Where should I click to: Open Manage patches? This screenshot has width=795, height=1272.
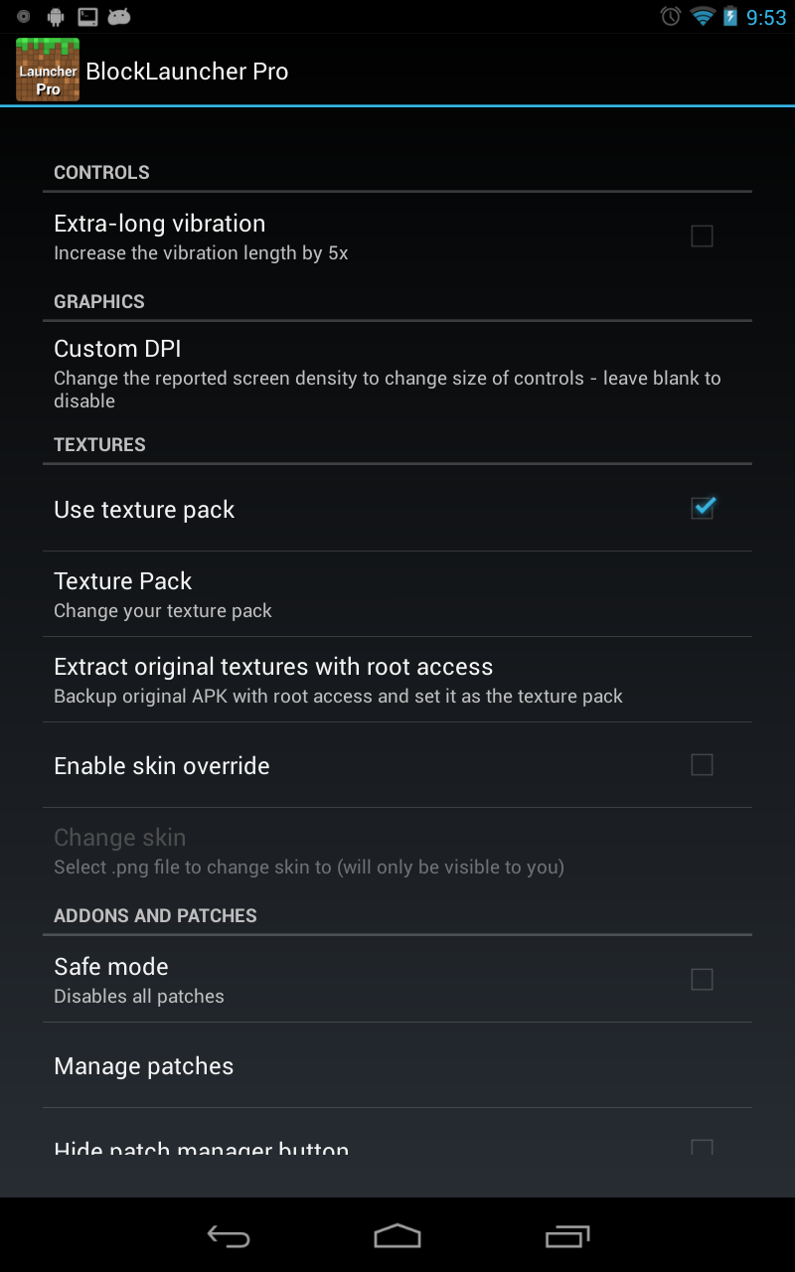pyautogui.click(x=397, y=1065)
